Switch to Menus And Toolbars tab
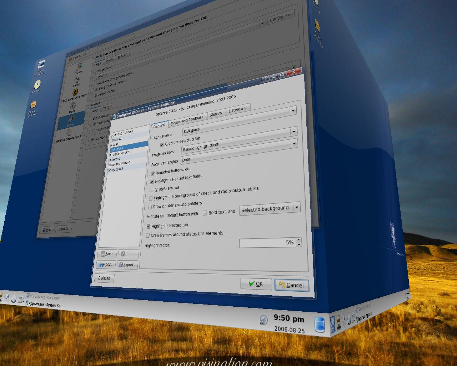 187,120
